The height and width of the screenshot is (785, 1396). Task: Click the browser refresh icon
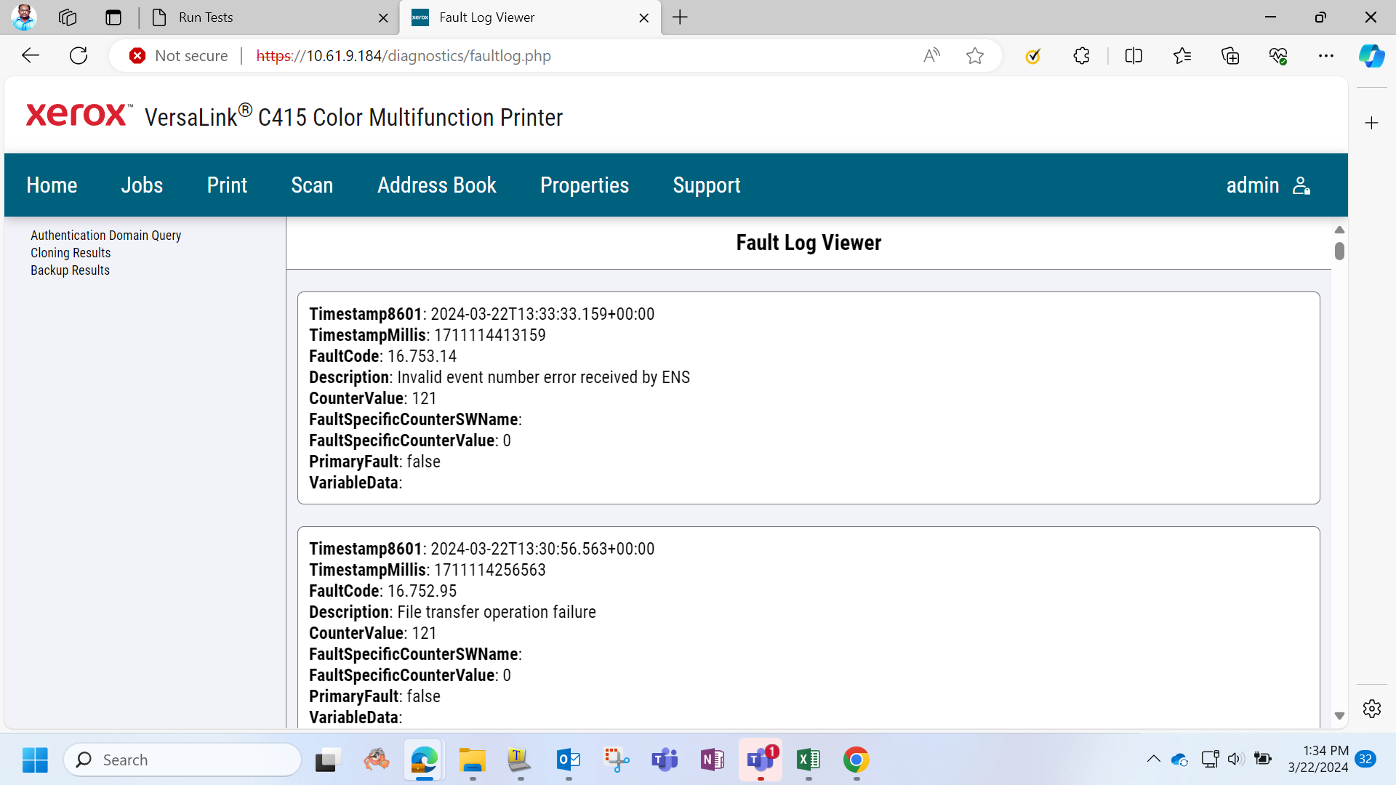click(79, 56)
